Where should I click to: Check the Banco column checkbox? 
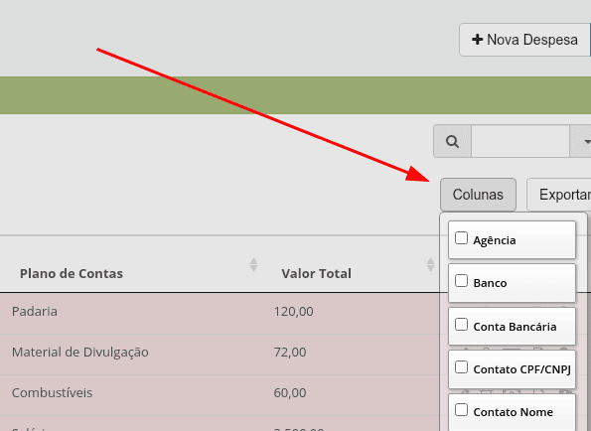coord(461,281)
